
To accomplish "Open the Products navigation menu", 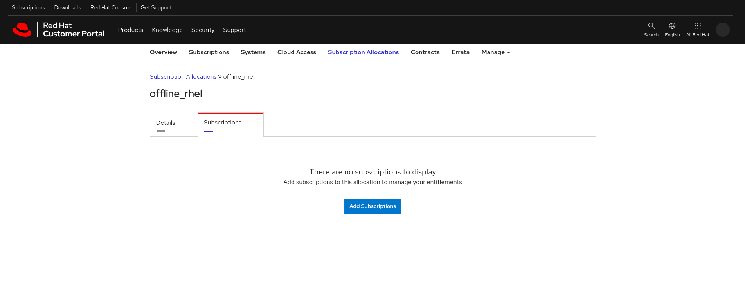I will tap(130, 30).
